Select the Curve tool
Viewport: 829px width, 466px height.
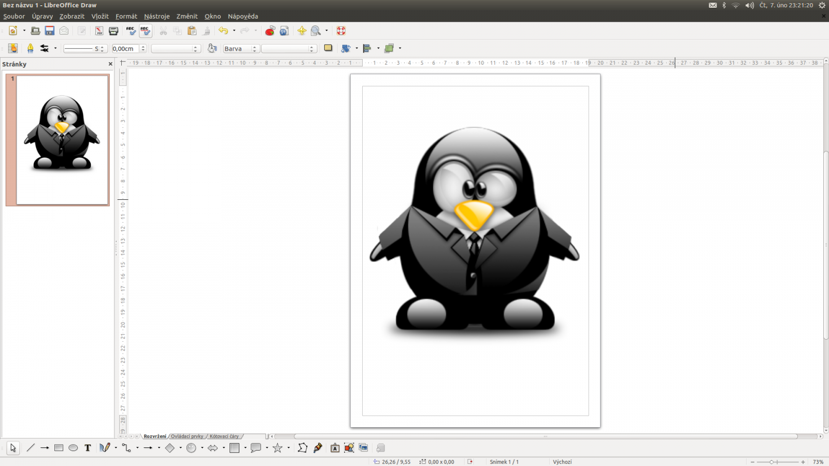pyautogui.click(x=104, y=448)
